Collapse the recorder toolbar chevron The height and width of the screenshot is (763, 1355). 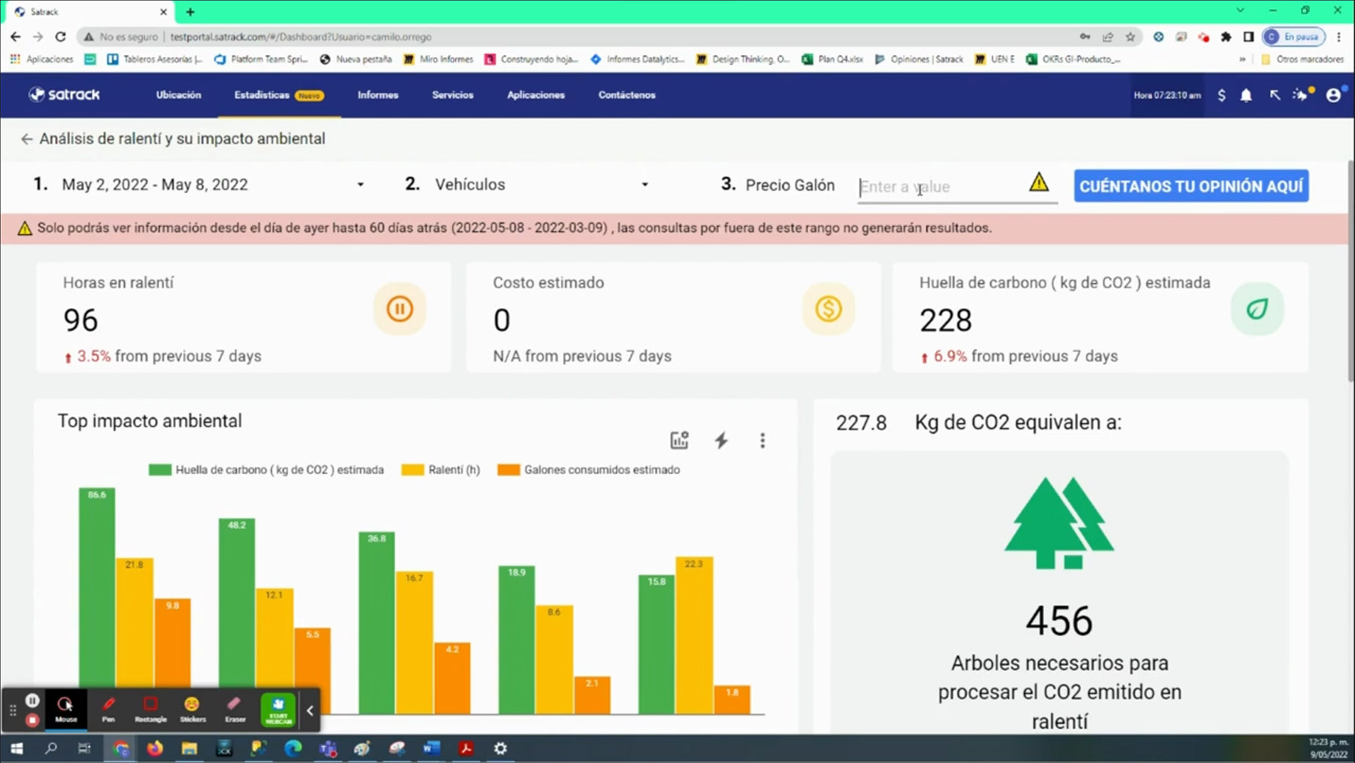pos(309,710)
